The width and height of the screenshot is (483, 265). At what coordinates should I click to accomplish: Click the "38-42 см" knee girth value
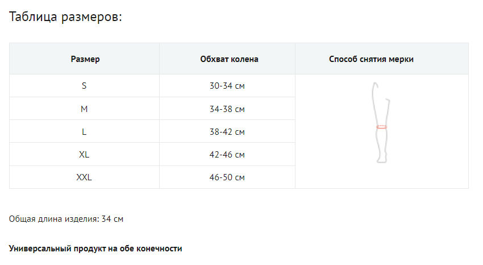tap(227, 132)
